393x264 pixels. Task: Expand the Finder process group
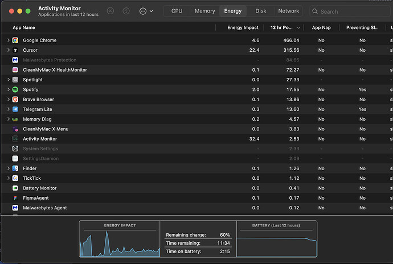click(x=9, y=168)
